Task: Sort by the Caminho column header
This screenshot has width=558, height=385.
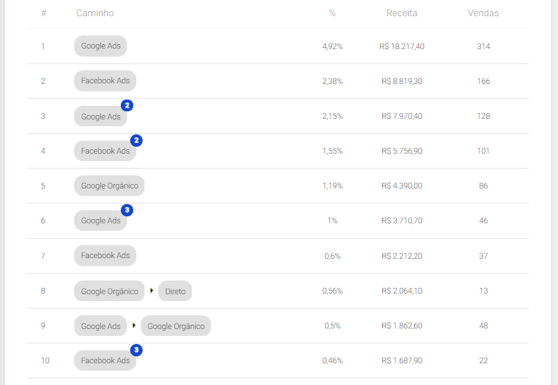Action: (x=95, y=13)
